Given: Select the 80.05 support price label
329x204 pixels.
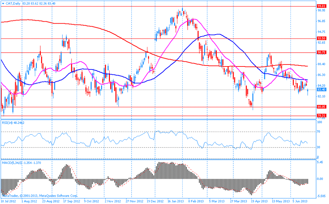Looking at the screenshot, I should tap(321, 107).
